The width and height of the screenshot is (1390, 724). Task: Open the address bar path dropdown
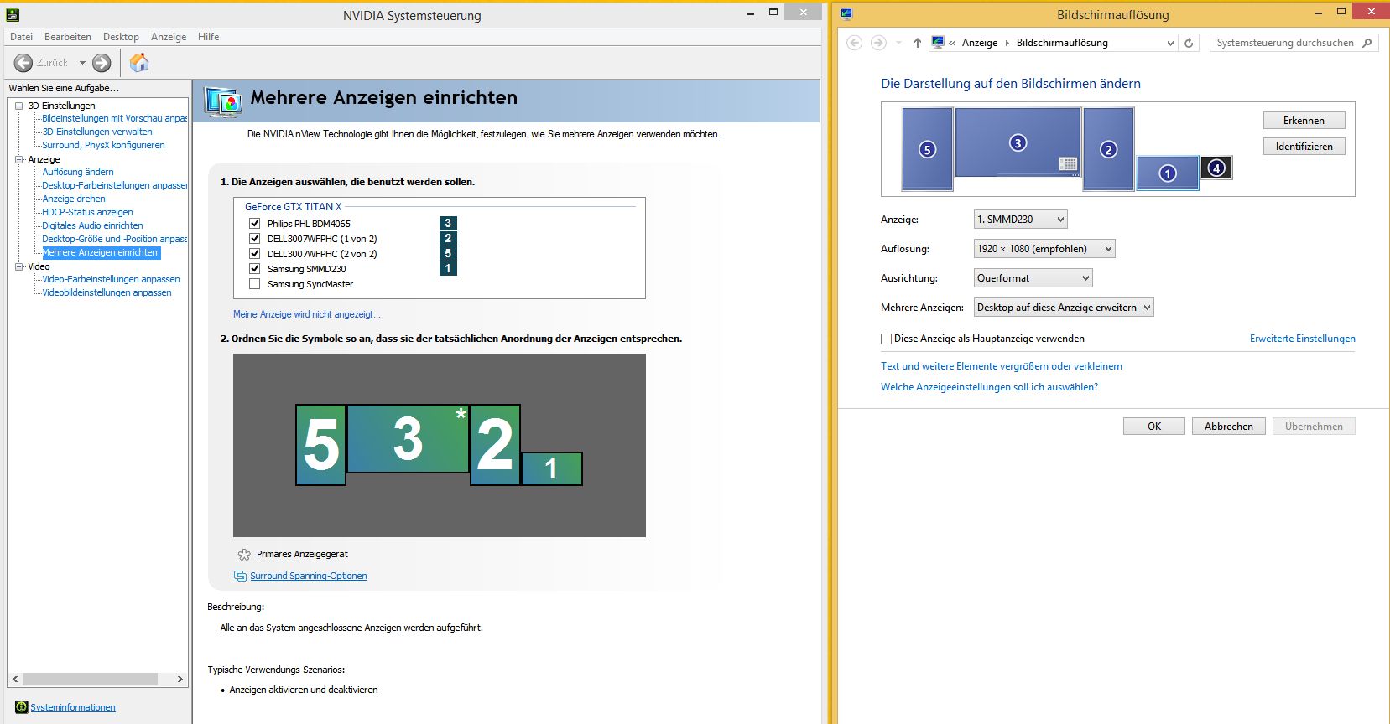coord(1170,43)
